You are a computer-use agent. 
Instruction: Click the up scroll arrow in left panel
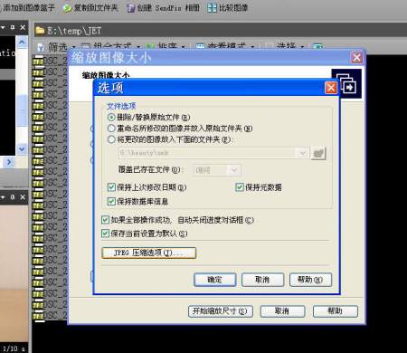22,43
